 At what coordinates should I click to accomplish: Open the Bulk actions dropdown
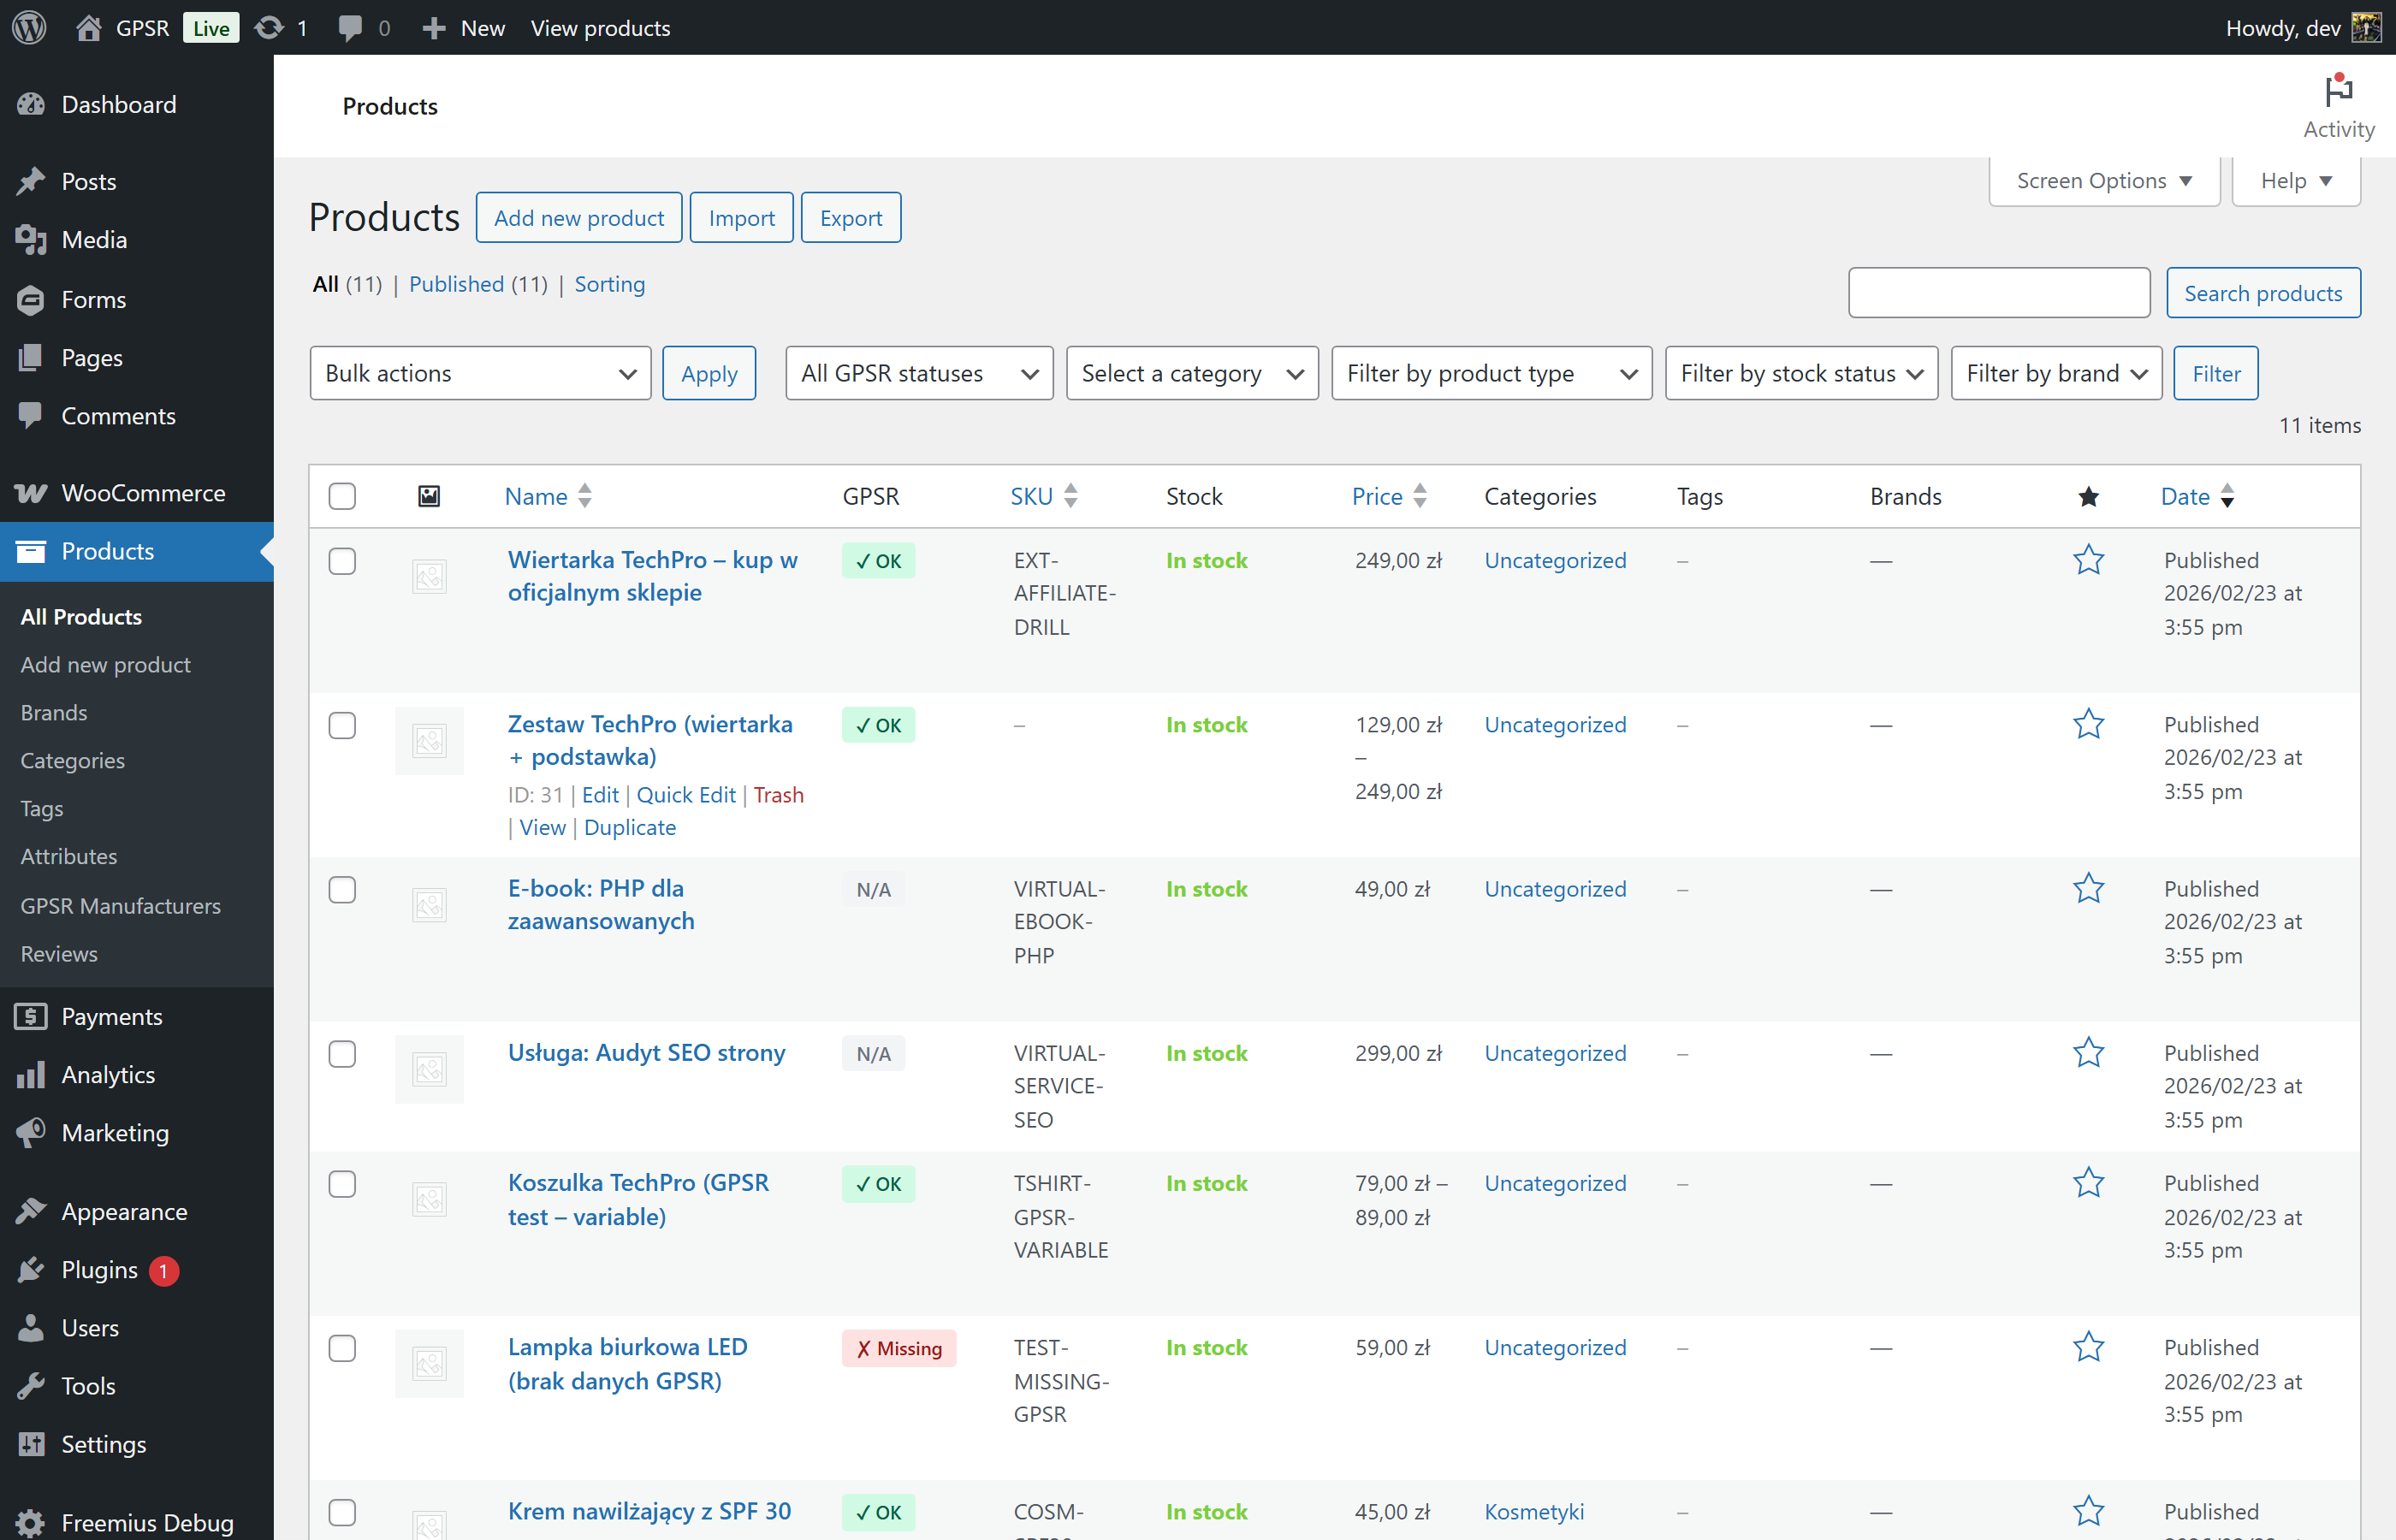tap(480, 372)
